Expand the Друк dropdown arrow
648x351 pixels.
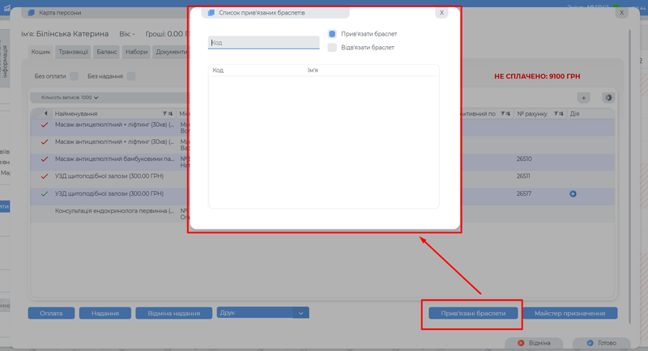coord(301,313)
